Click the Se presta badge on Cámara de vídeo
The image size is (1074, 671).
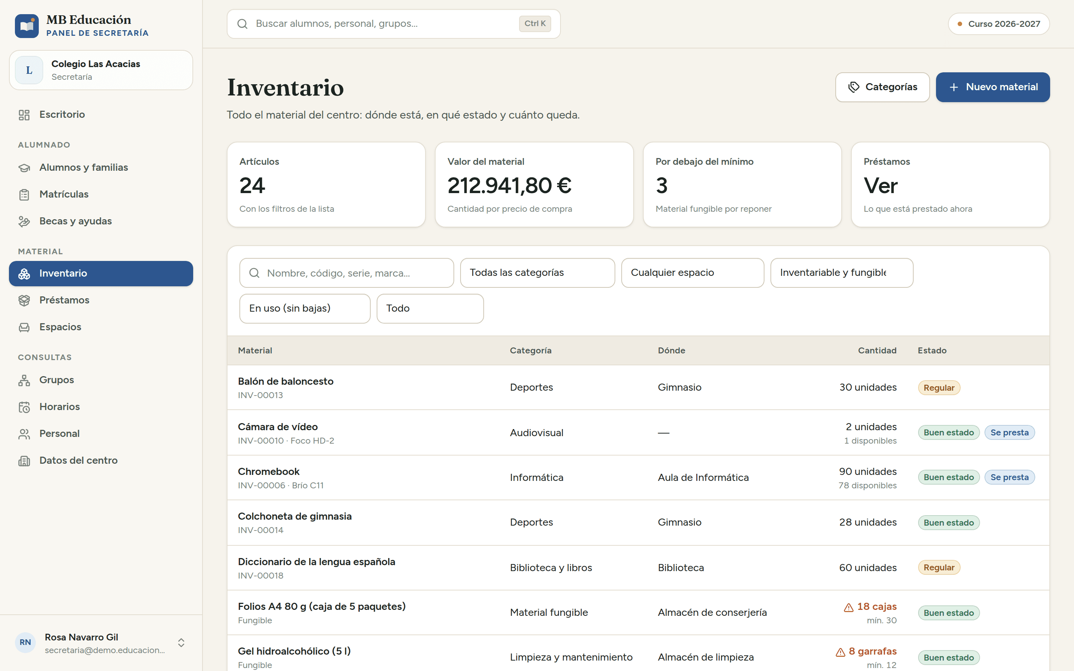[x=1009, y=433]
